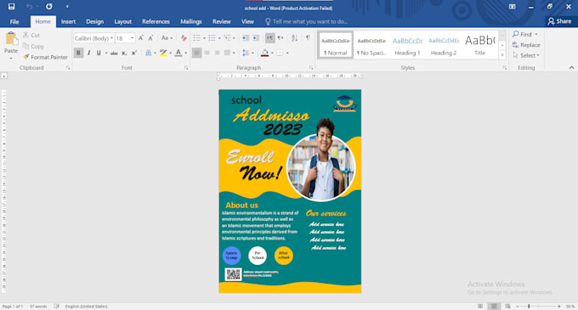The image size is (578, 310).
Task: Click the Save icon in title bar
Action: (x=11, y=7)
